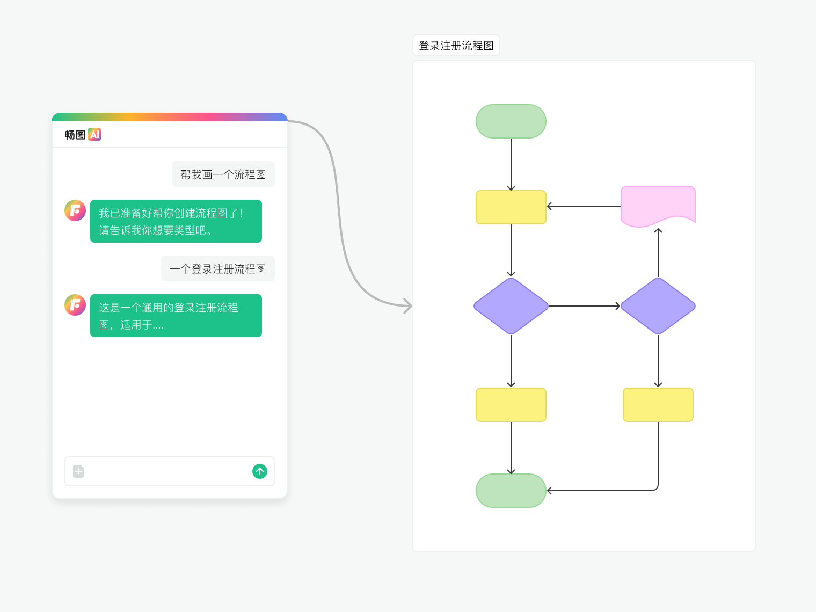
Task: Click the 我已准备好帮你创建流程图了 reply bubble
Action: pos(176,221)
